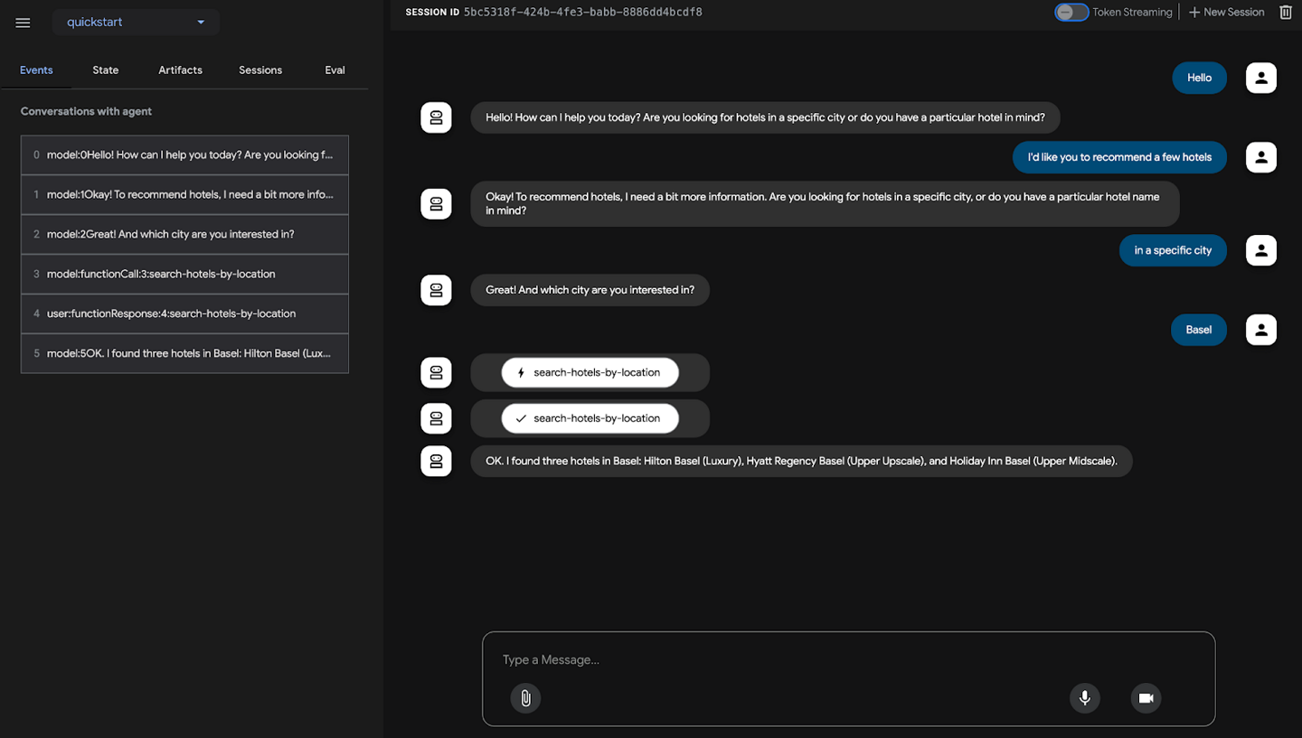
Task: Switch to the State tab
Action: (x=105, y=70)
